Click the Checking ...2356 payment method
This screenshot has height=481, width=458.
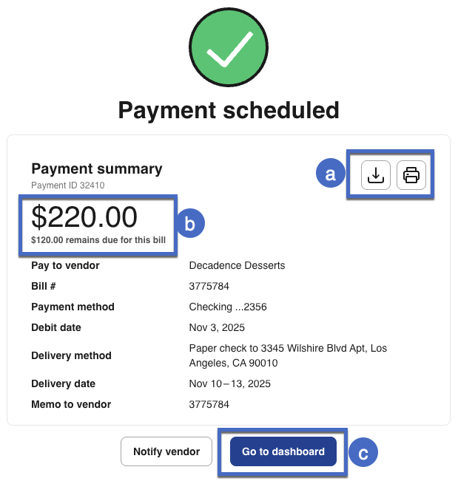(228, 307)
